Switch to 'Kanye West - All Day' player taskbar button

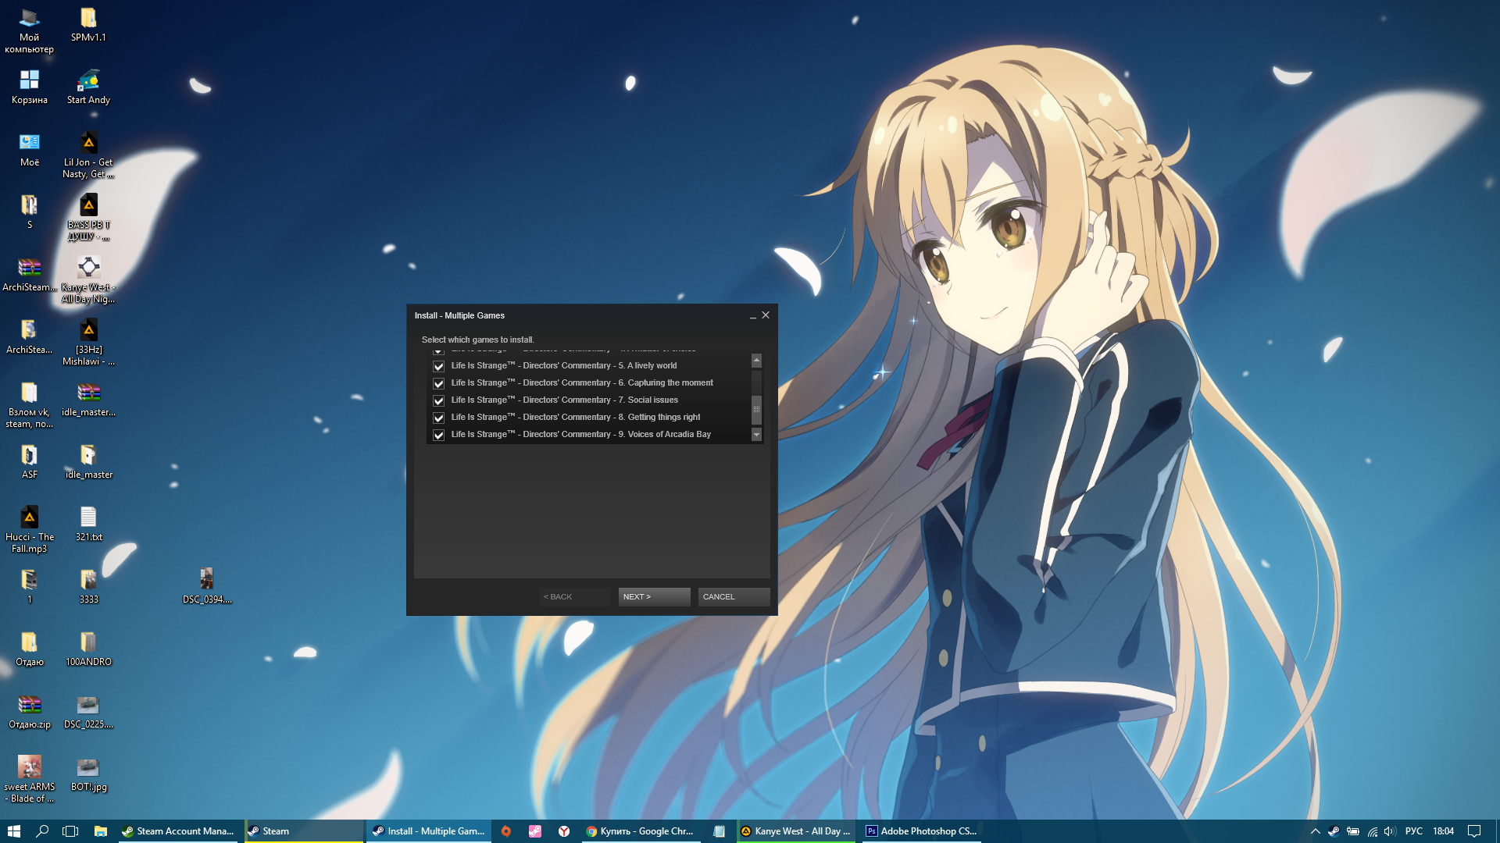coord(796,831)
